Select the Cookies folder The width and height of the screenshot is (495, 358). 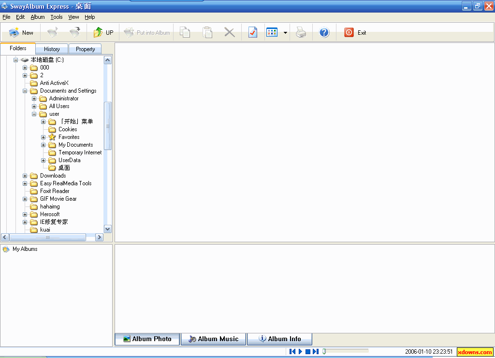pos(68,129)
